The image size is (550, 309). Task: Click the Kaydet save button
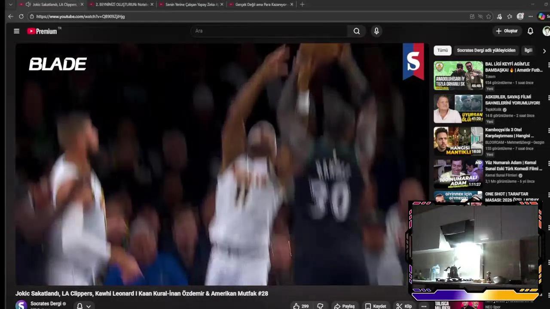[x=375, y=306]
